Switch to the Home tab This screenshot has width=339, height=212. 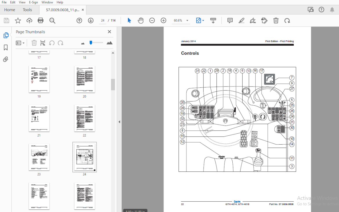click(x=10, y=10)
